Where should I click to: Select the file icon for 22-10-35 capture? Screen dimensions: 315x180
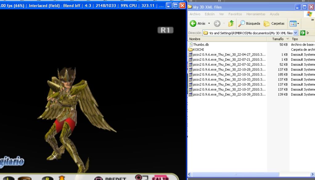click(190, 84)
